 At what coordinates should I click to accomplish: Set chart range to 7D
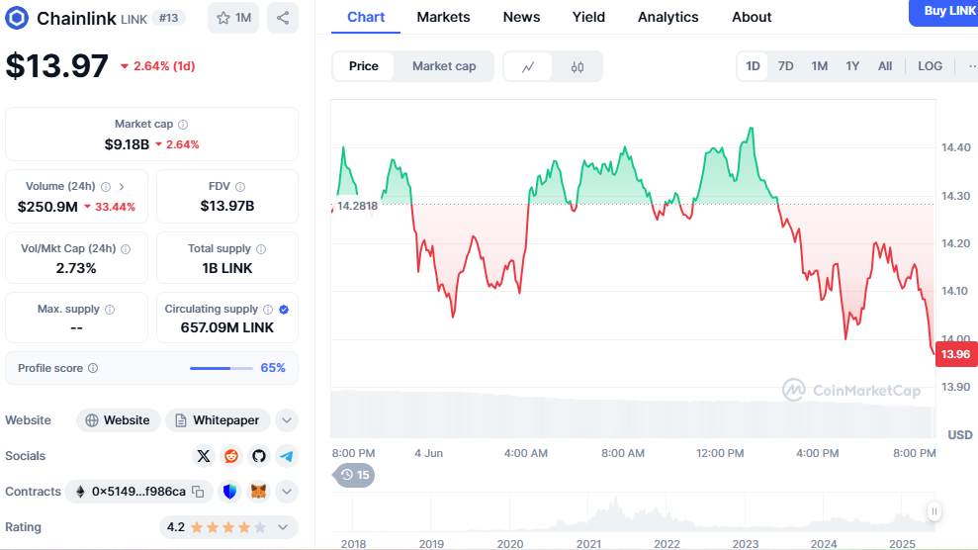785,66
